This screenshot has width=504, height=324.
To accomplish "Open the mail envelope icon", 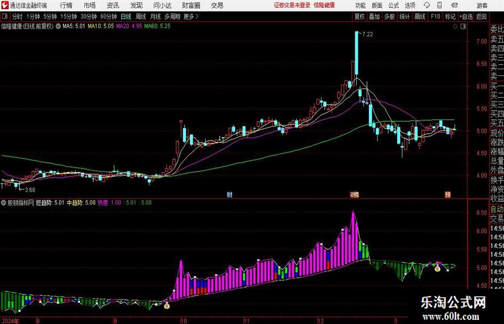I will [x=454, y=5].
